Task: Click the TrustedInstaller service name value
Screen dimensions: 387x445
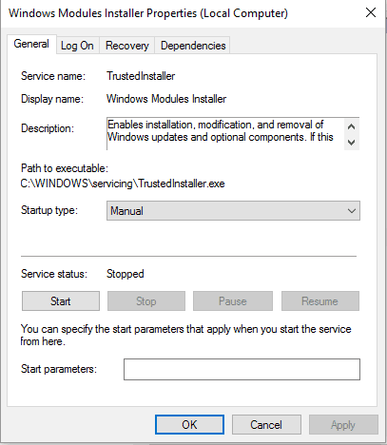Action: click(x=141, y=76)
